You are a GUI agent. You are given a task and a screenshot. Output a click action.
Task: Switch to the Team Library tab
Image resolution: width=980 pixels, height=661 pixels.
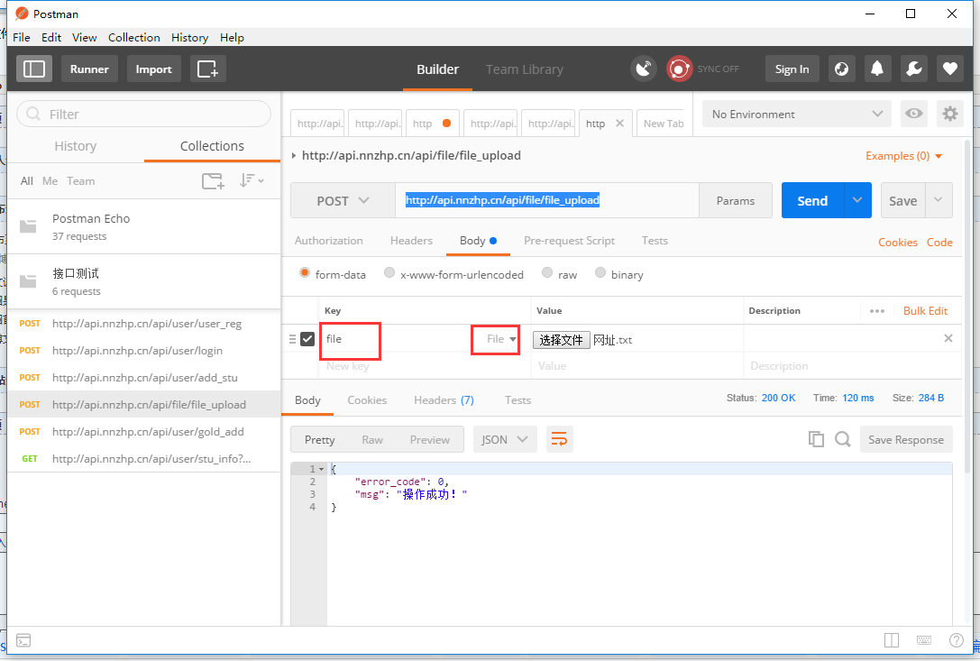[x=525, y=69]
